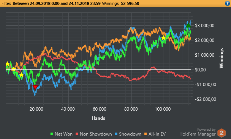The height and width of the screenshot is (139, 231).
Task: Click the $2 000,00 axis label
Action: pyautogui.click(x=205, y=40)
